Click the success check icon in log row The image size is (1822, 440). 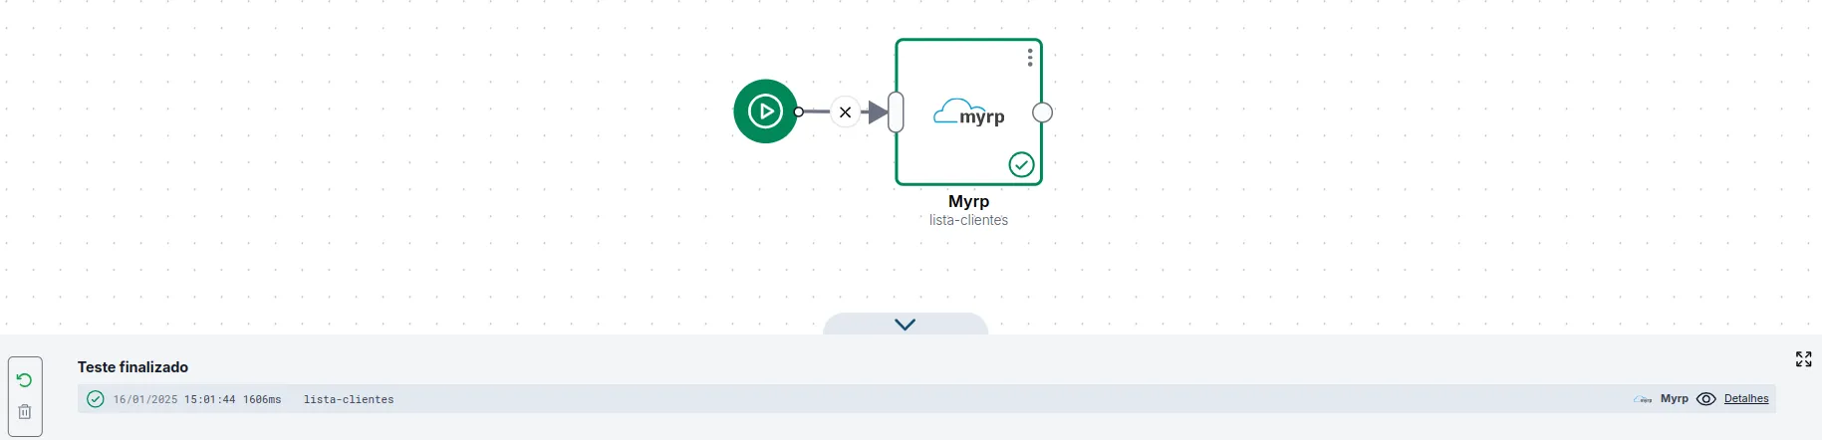pyautogui.click(x=96, y=399)
